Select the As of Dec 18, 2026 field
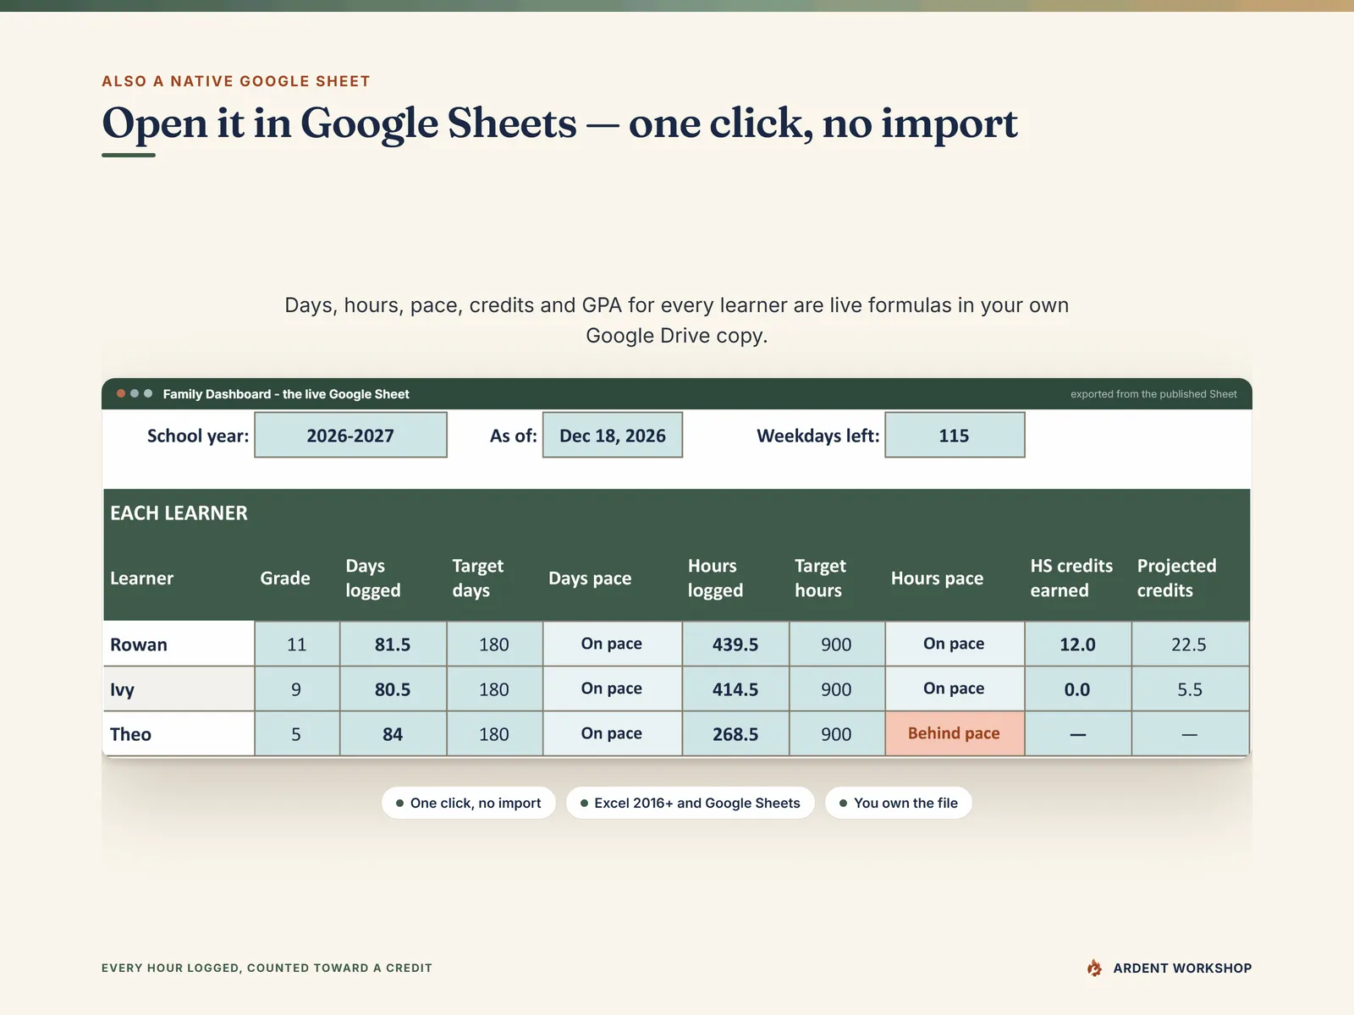The image size is (1354, 1015). (613, 435)
